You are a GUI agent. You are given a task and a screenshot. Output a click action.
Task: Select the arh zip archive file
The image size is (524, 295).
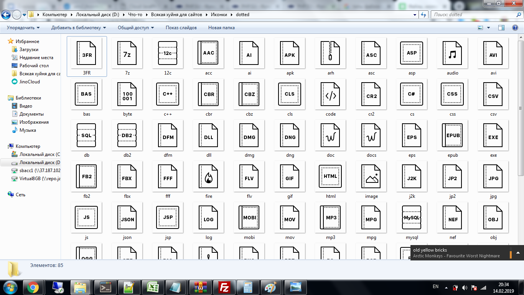click(x=331, y=55)
